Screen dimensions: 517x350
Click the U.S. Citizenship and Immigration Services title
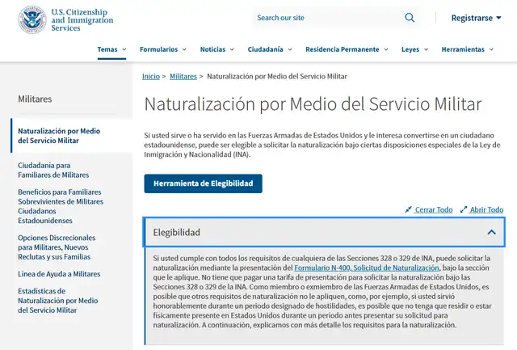[82, 19]
